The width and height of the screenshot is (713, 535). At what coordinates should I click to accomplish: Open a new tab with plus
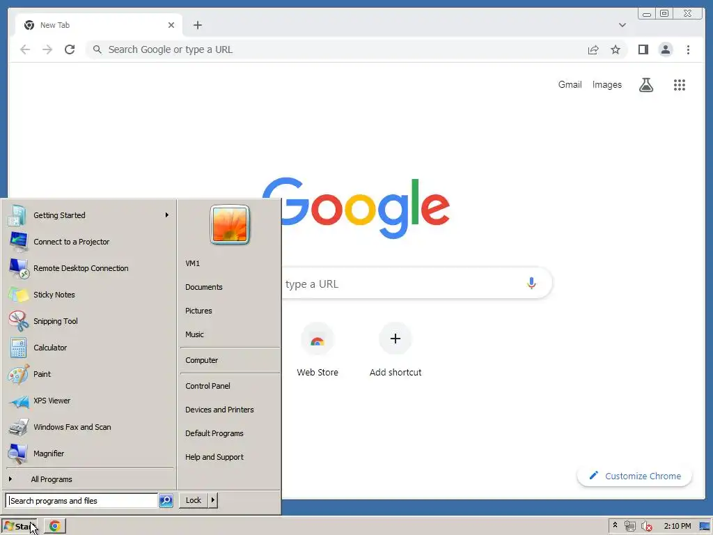coord(197,25)
